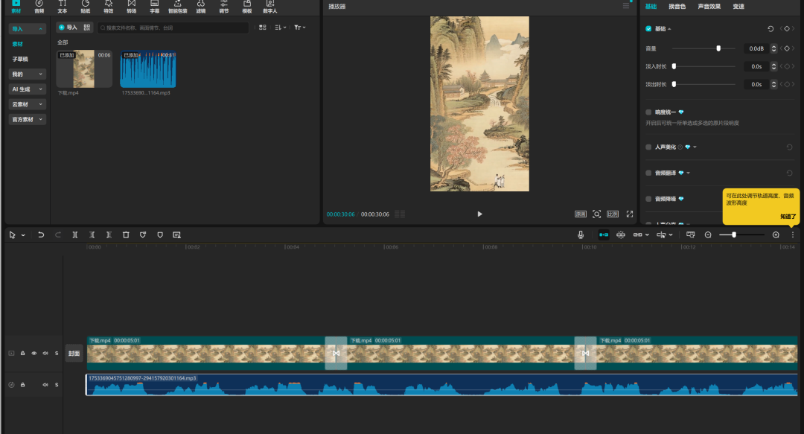
Task: Switch to the 声音效果 tab
Action: (709, 7)
